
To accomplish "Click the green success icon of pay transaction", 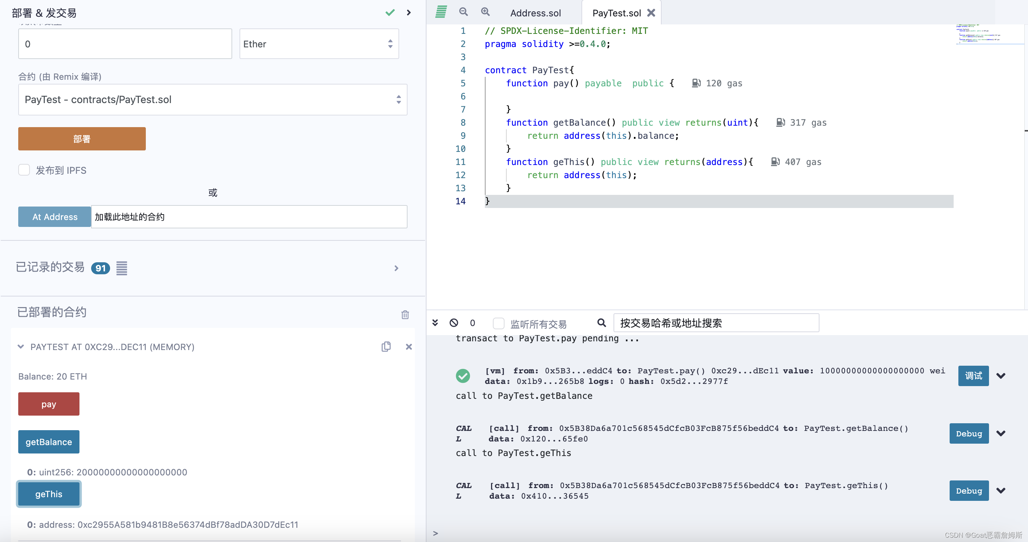I will pos(463,376).
